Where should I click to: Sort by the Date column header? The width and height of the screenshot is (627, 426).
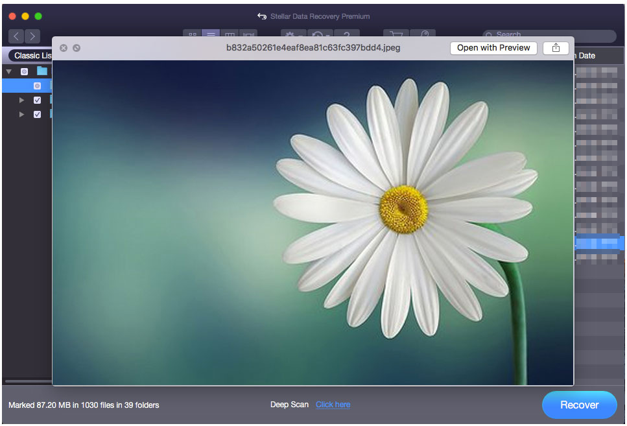point(587,56)
